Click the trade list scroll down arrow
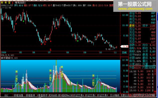 tap(155, 92)
